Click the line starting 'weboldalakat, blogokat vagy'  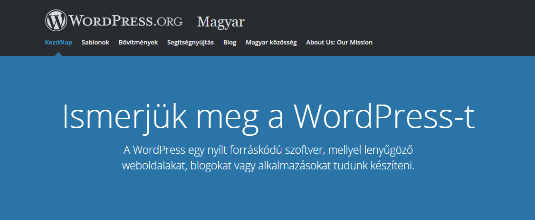268,165
